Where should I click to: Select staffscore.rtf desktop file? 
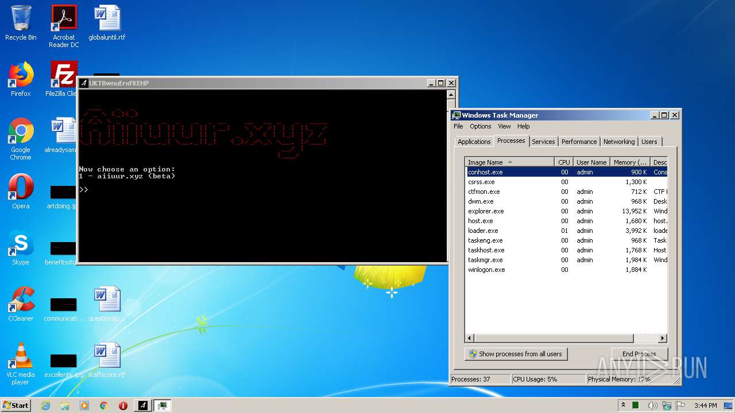[x=107, y=360]
